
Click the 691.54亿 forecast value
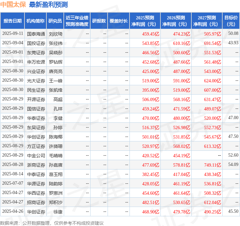(x=212, y=43)
